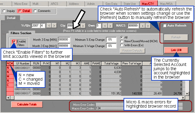The height and width of the screenshot is (113, 195).
Task: Open the Geo Data tab
Action: coord(111,4)
